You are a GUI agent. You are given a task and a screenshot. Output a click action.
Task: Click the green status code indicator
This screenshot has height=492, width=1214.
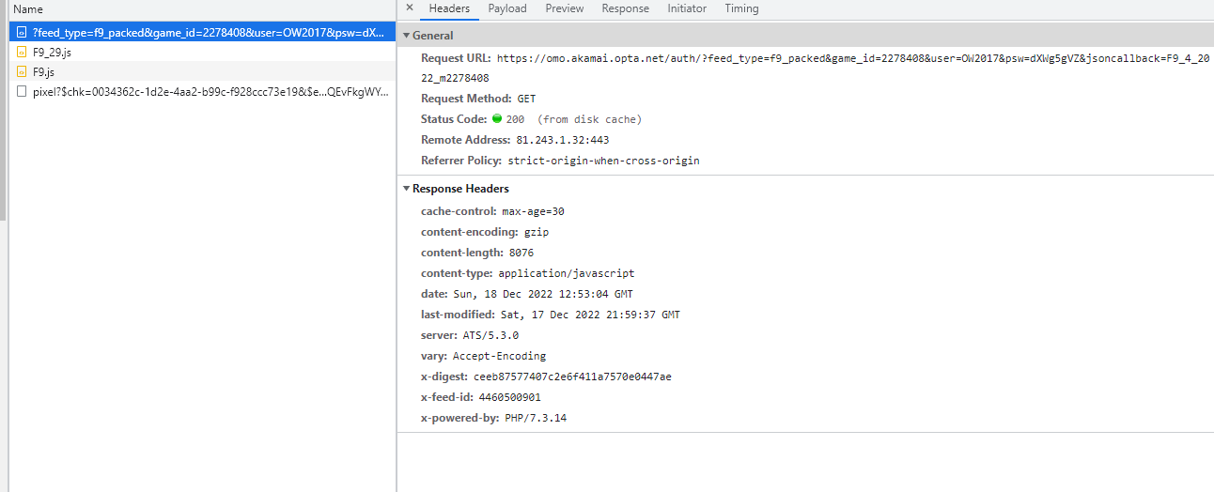point(497,119)
